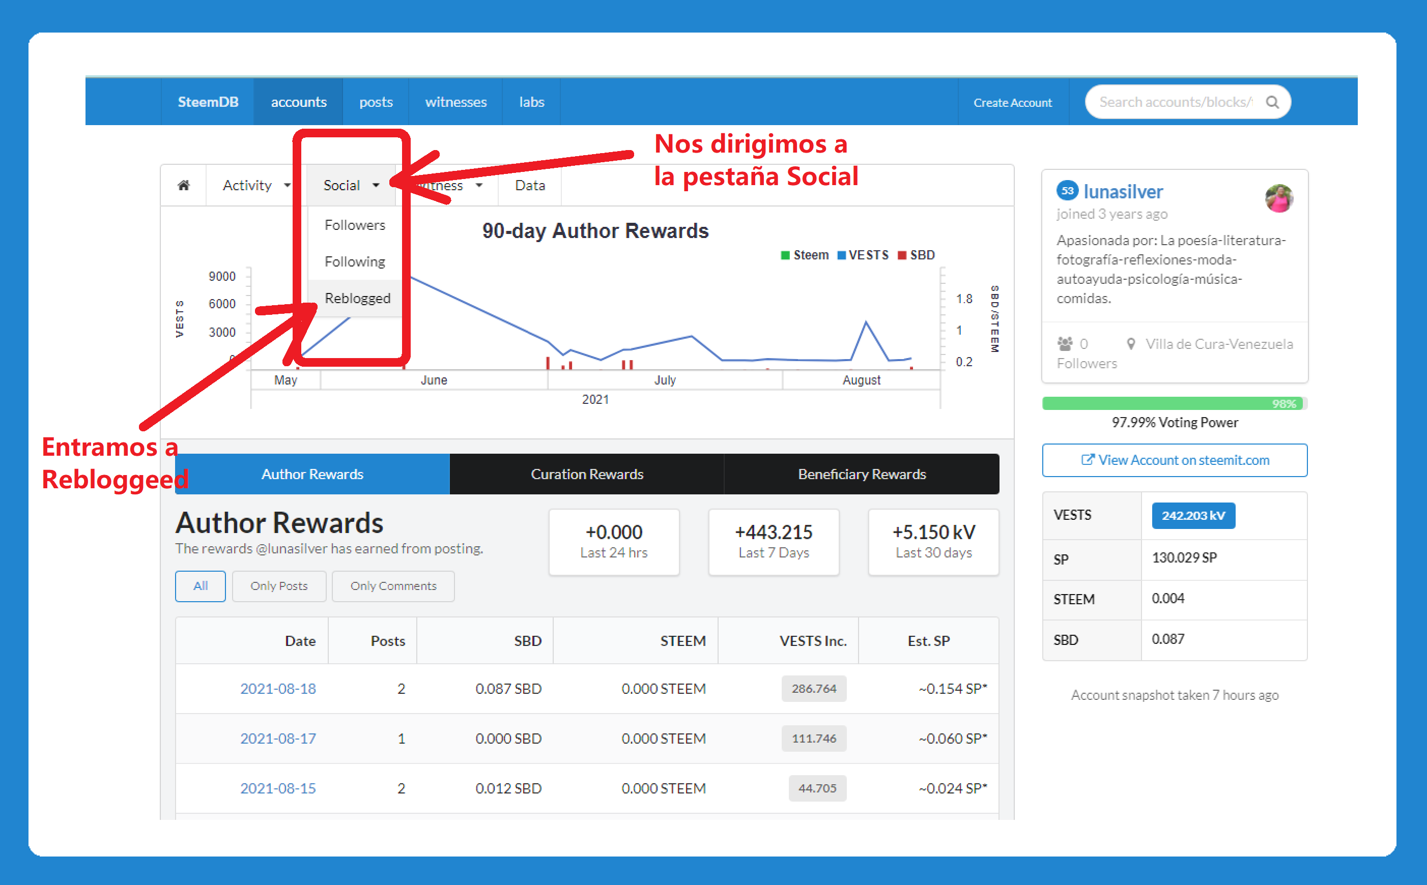Click the Est. SP column header
1427x885 pixels.
[x=928, y=641]
